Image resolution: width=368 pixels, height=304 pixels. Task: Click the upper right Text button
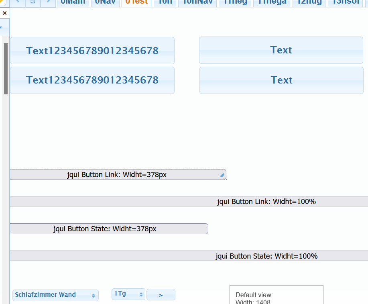pos(281,50)
